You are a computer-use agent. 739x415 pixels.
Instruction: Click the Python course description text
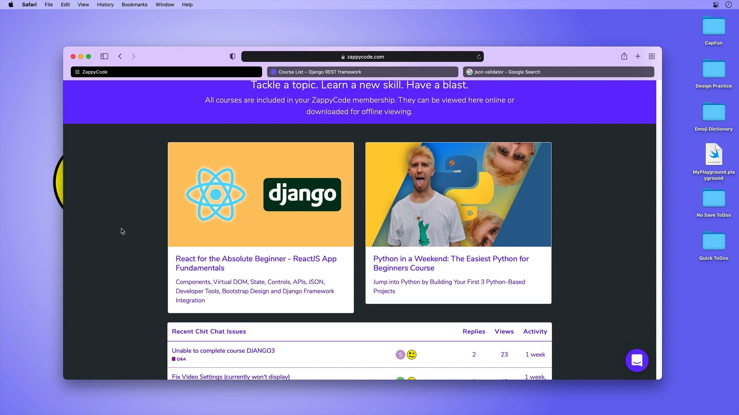[x=449, y=286]
